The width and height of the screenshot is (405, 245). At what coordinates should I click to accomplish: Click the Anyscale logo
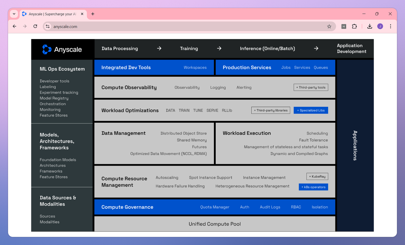point(62,49)
